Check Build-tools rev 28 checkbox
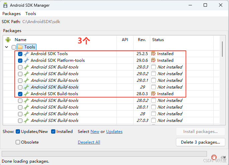The width and height of the screenshot is (229, 165). pyautogui.click(x=20, y=114)
